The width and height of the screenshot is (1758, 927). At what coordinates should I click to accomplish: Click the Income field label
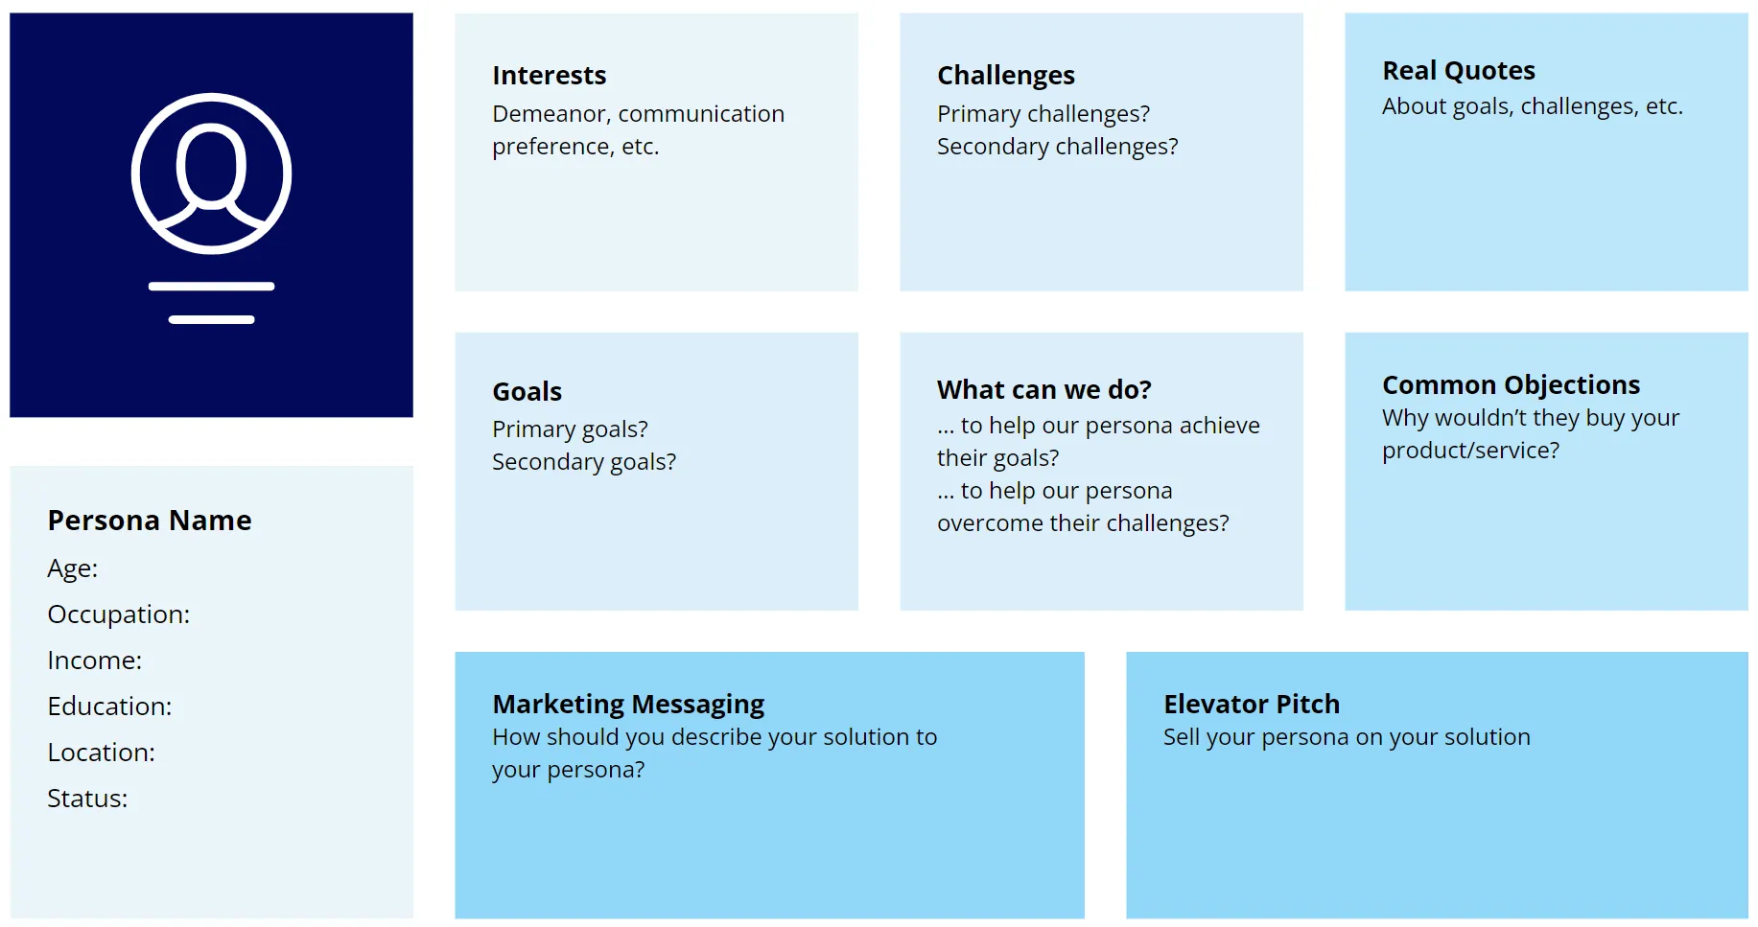(x=95, y=660)
